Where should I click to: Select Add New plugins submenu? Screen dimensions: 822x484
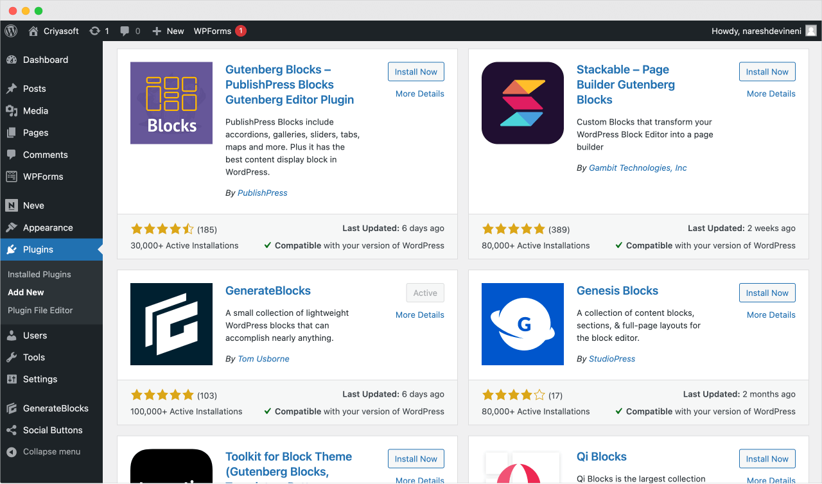[x=26, y=292]
